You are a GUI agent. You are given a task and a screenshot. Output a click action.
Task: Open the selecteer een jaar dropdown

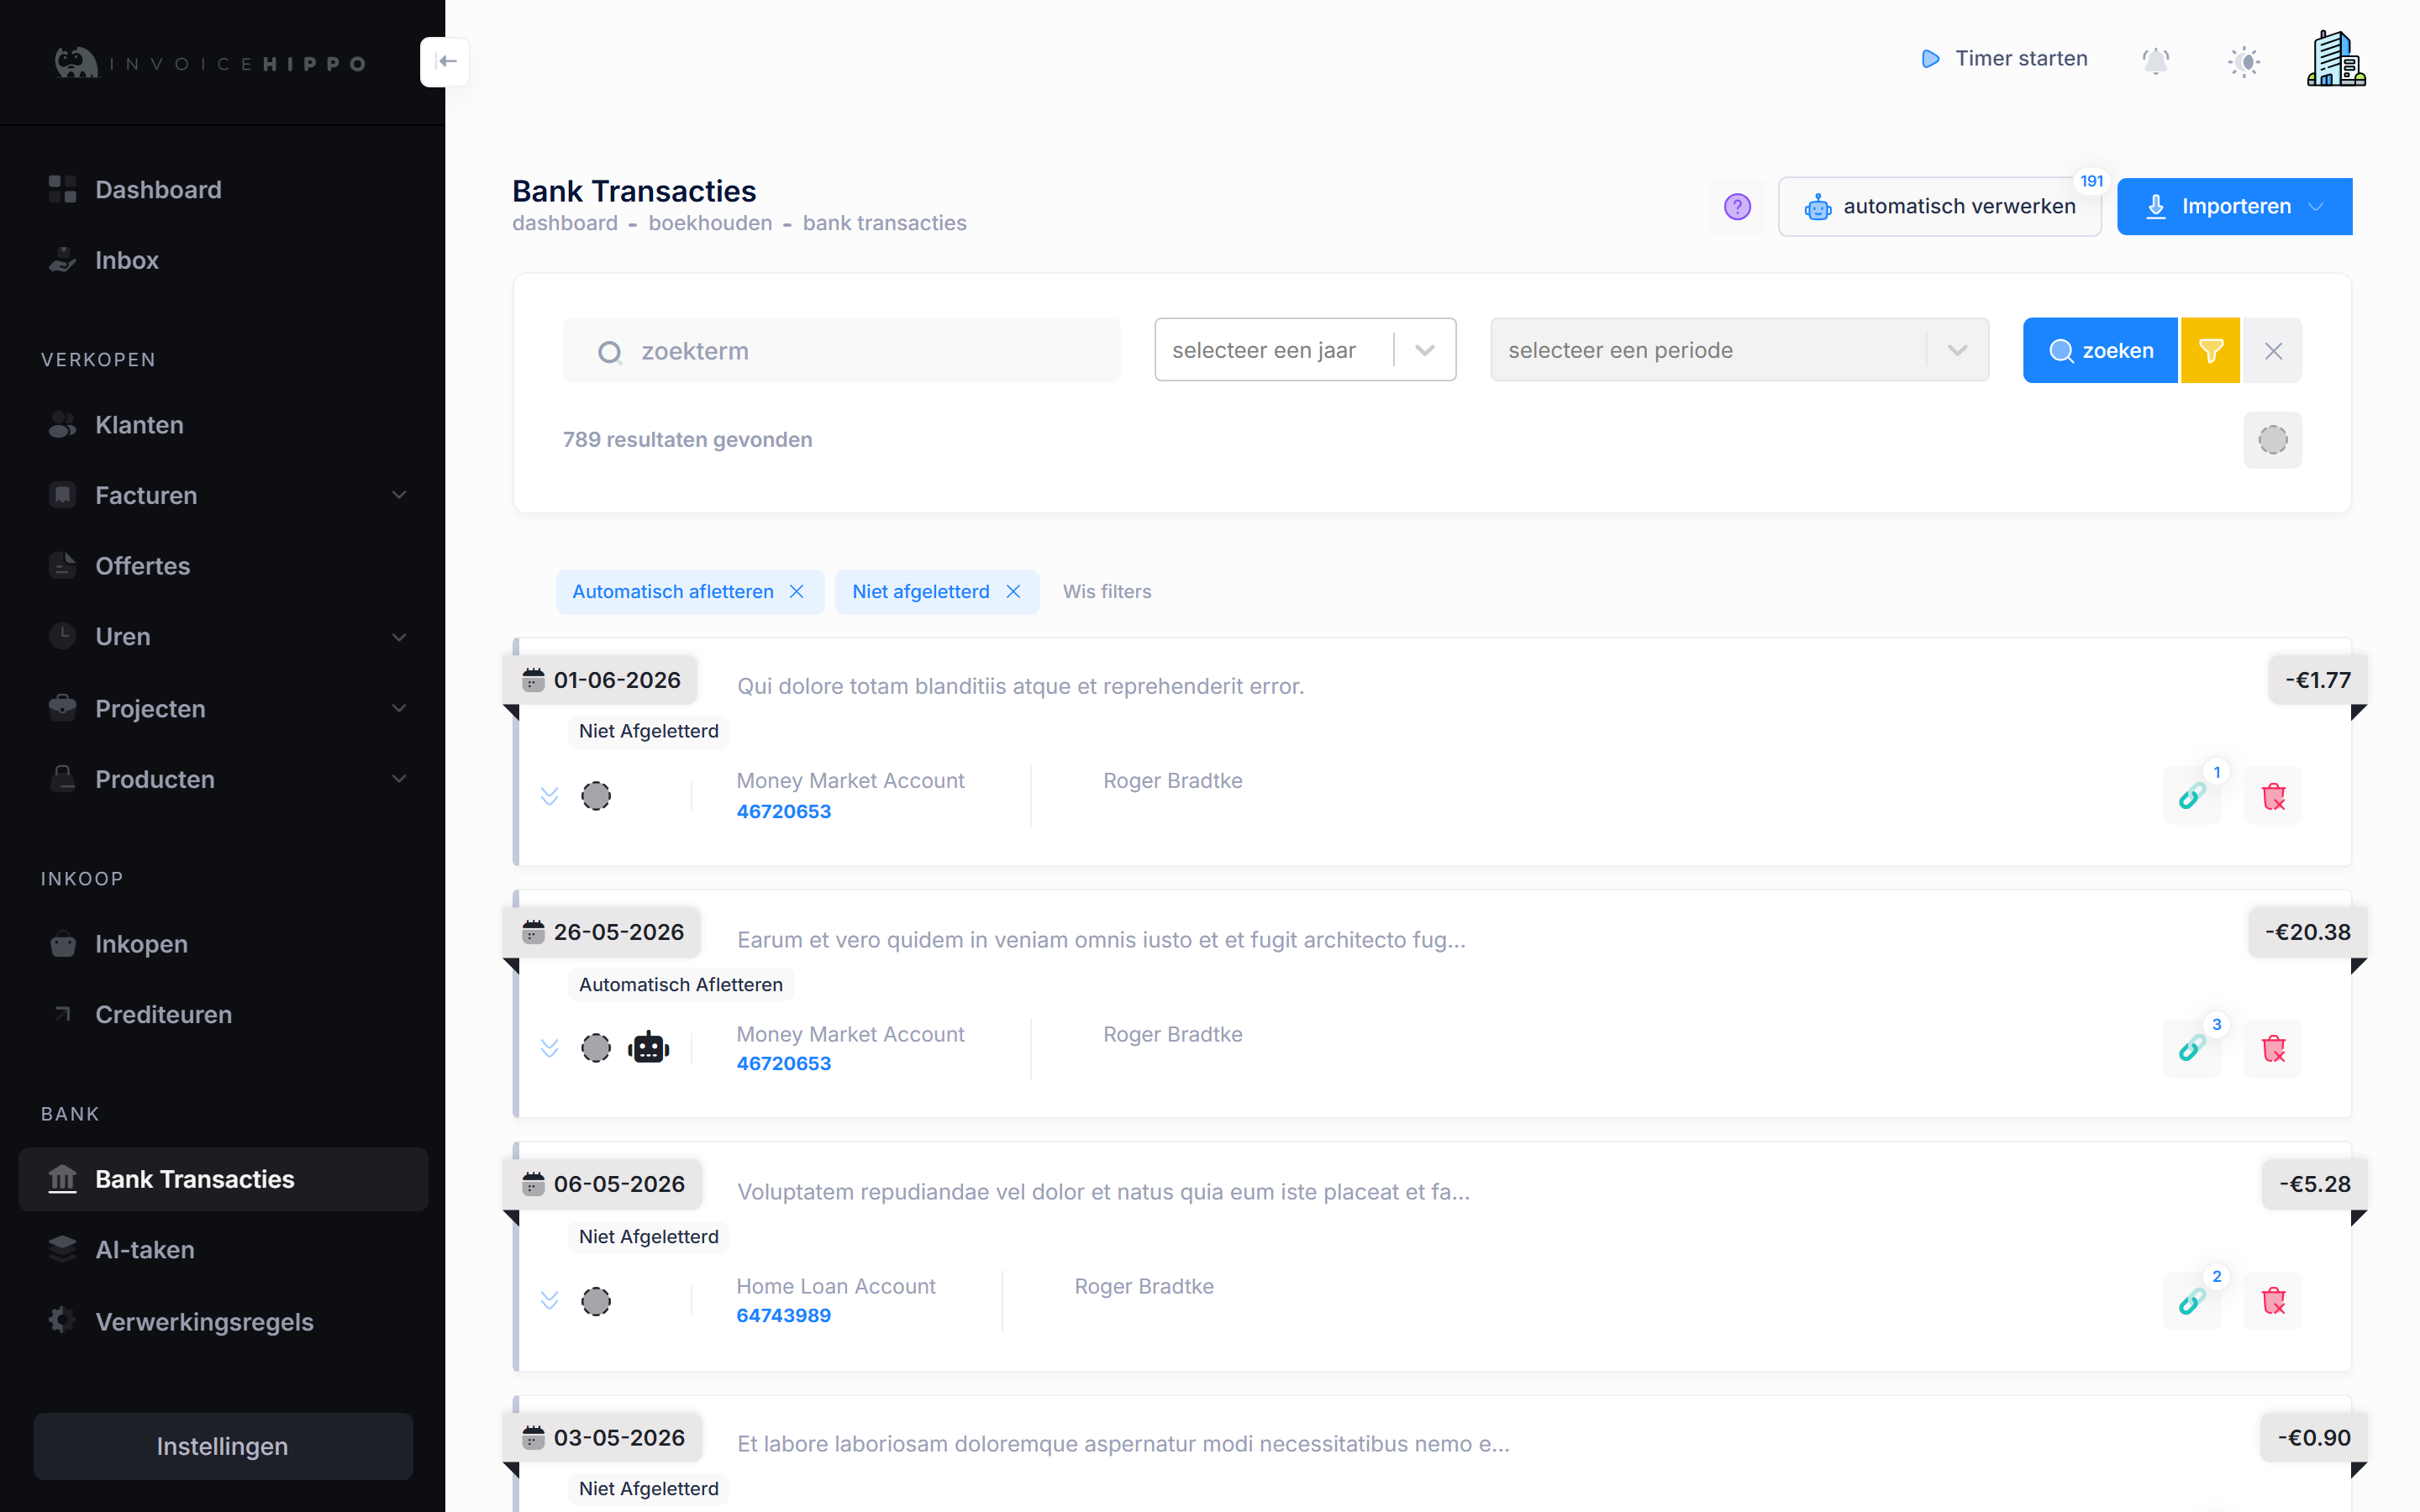pos(1305,350)
